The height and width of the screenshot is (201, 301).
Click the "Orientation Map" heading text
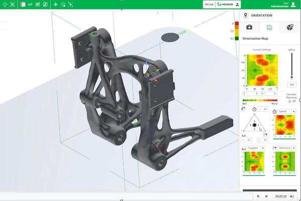click(x=255, y=39)
